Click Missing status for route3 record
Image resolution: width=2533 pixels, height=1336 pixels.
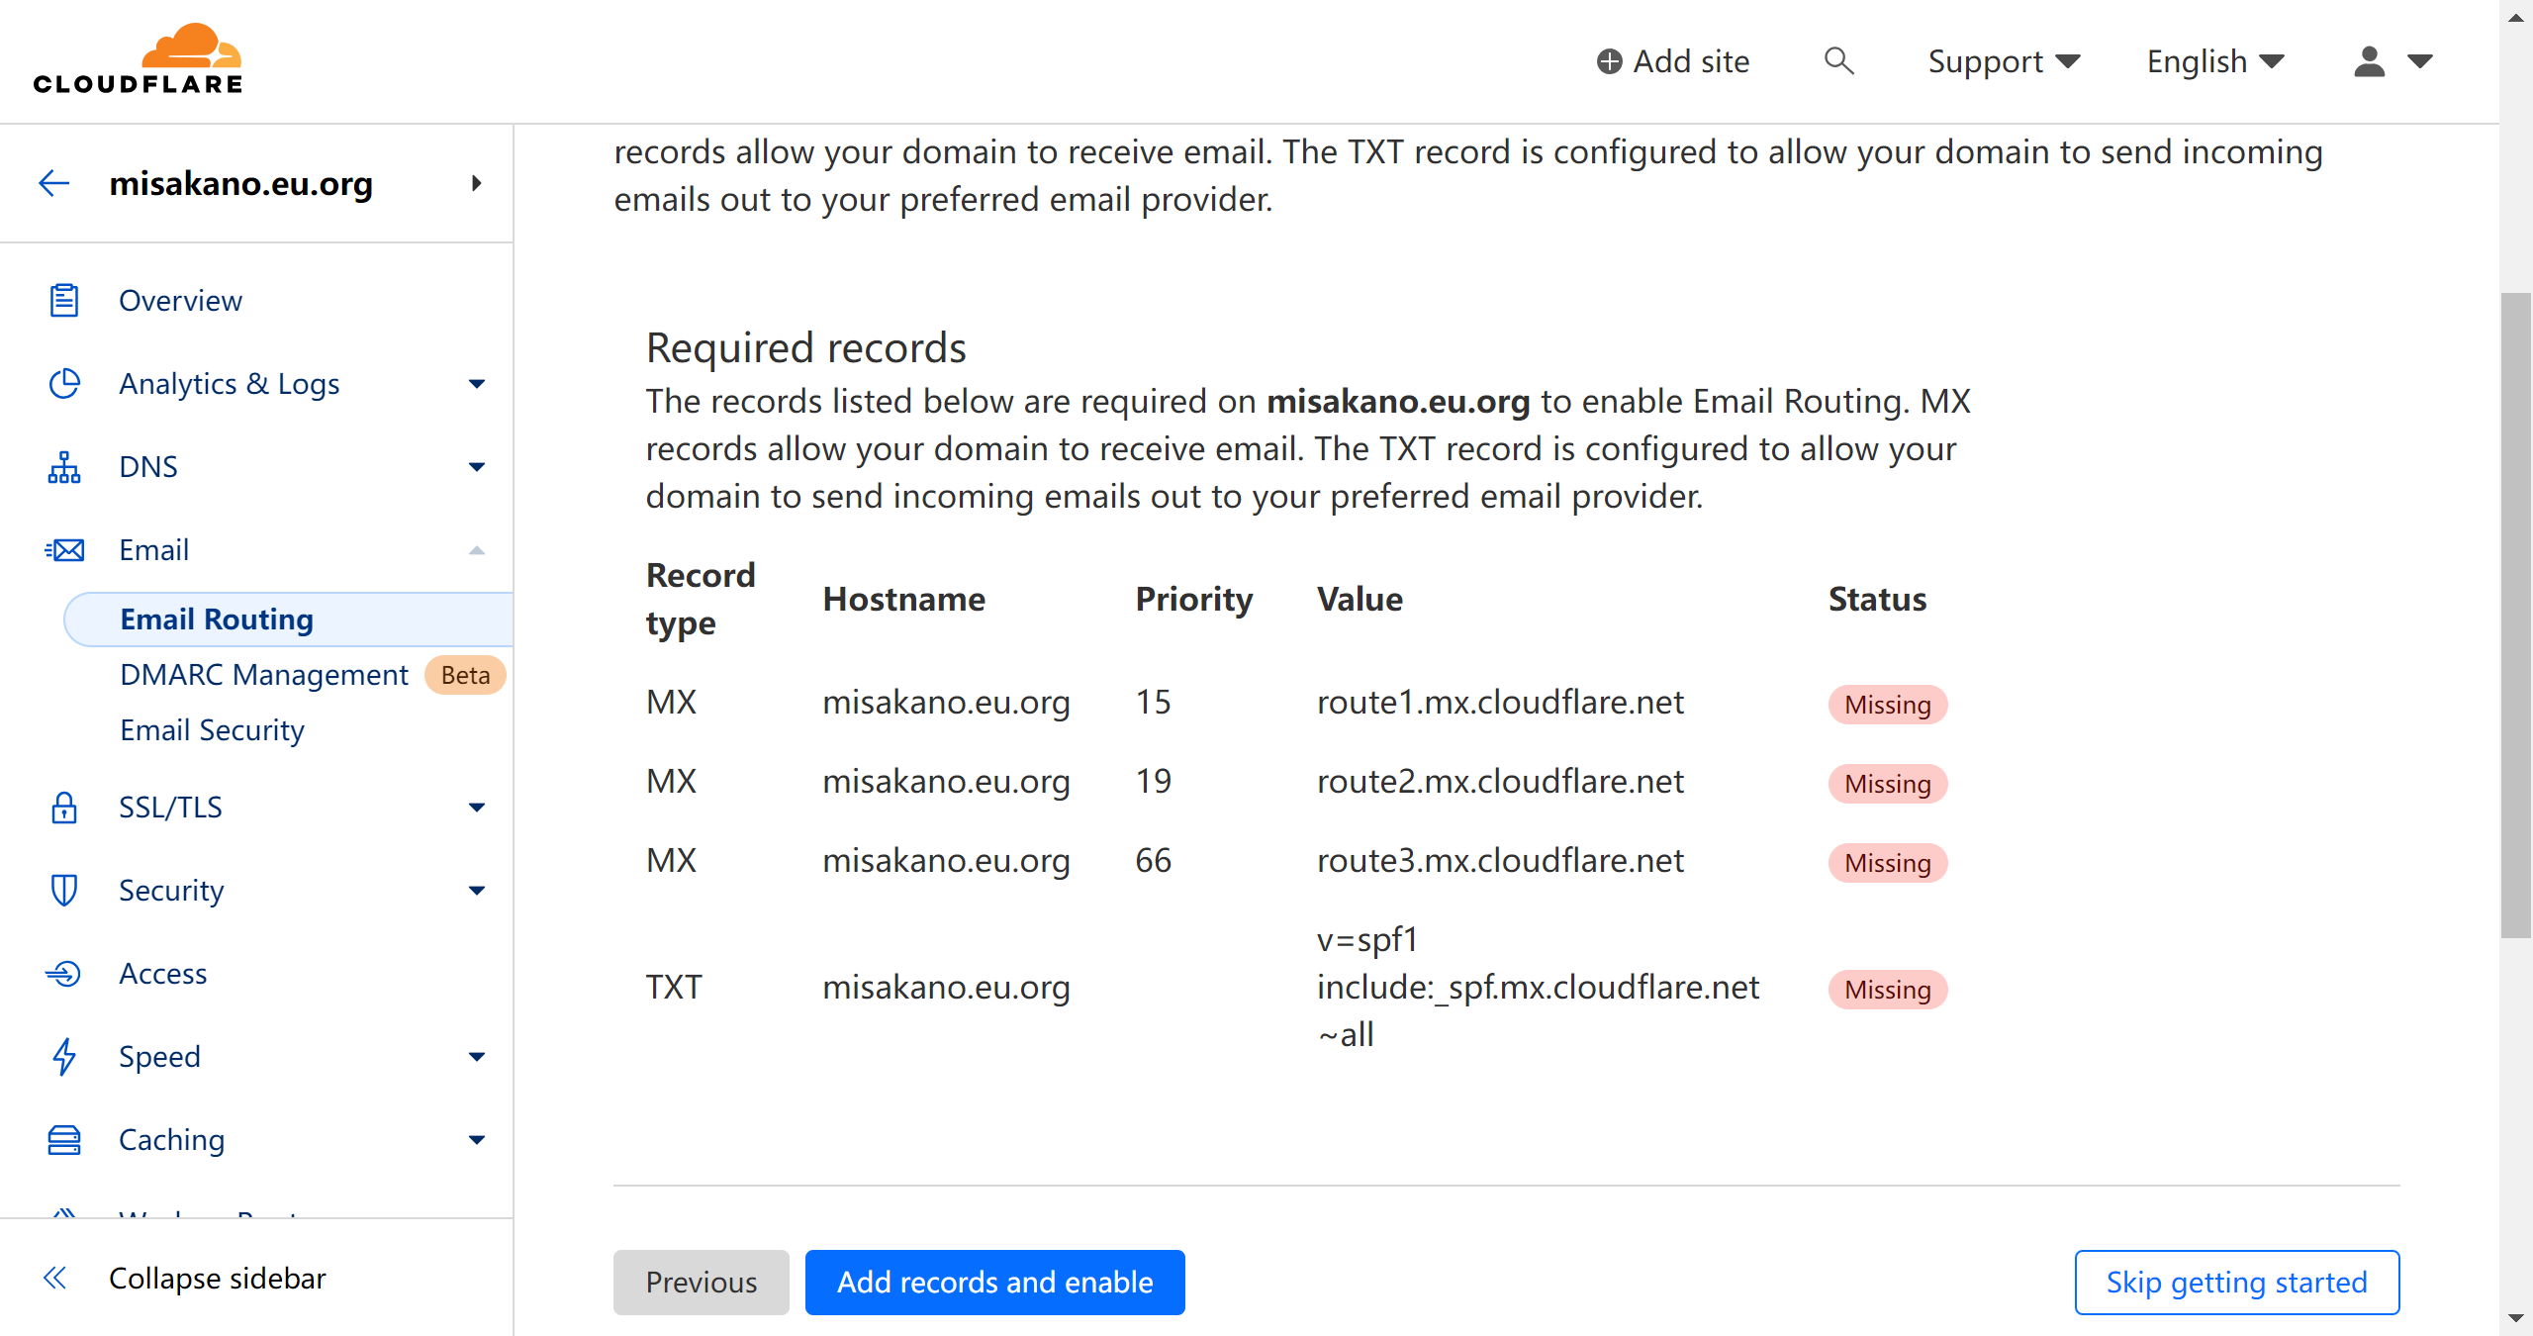point(1887,863)
